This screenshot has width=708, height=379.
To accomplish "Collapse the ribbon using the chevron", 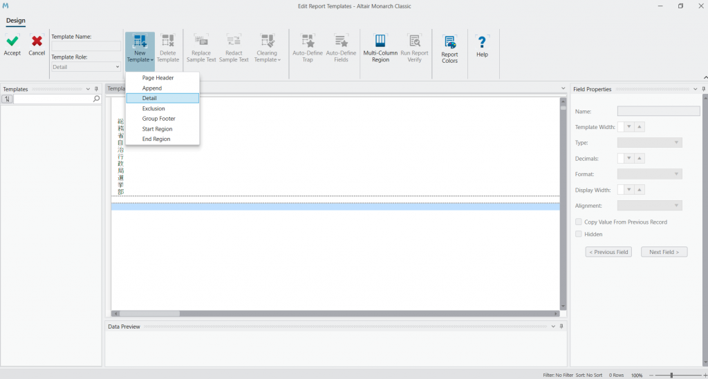I will coord(705,77).
